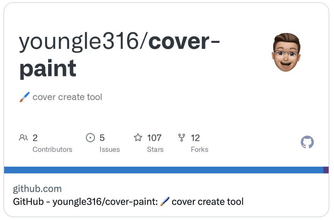Click the paintbrush emoji beside the grey description

tap(25, 97)
